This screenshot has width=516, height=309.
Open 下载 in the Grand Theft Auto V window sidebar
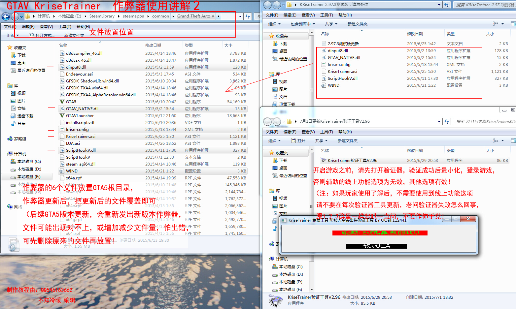21,55
